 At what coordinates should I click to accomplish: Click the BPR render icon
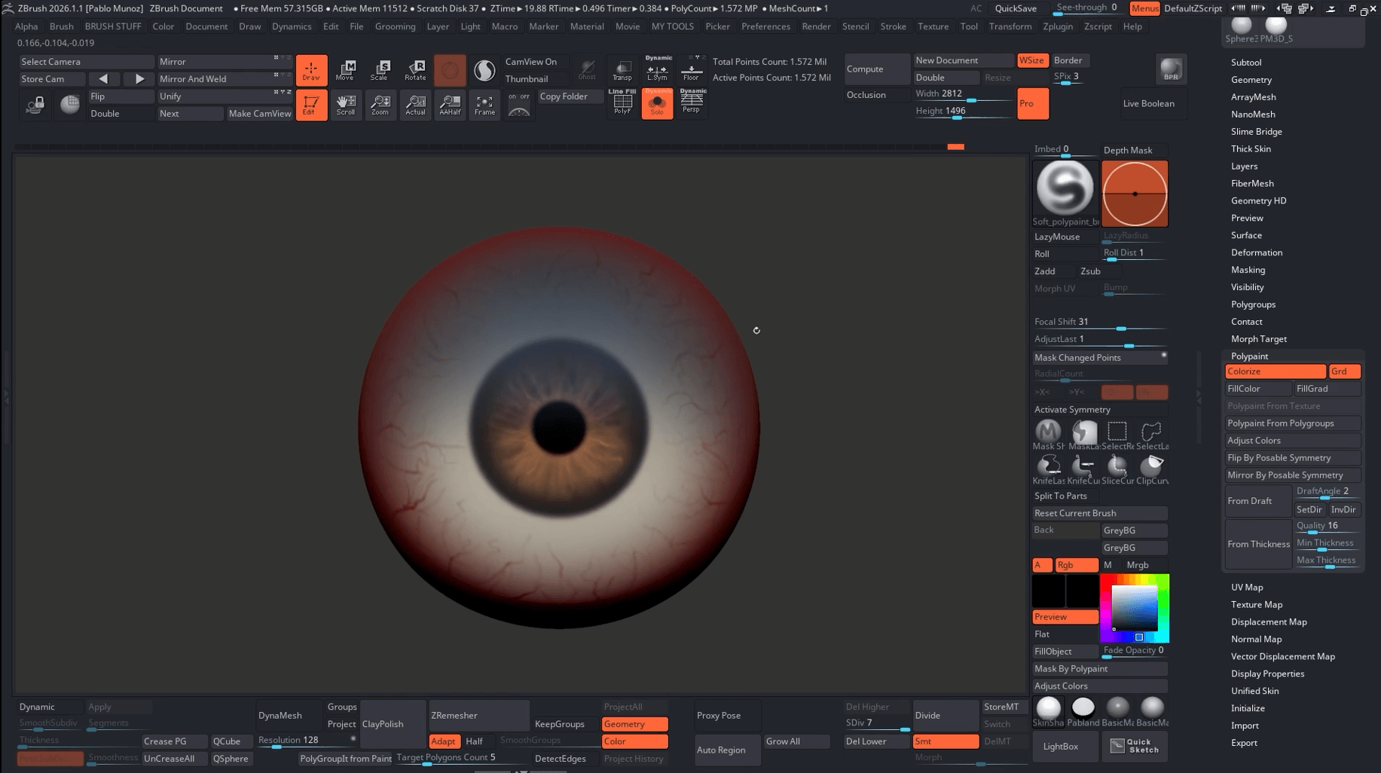1171,69
